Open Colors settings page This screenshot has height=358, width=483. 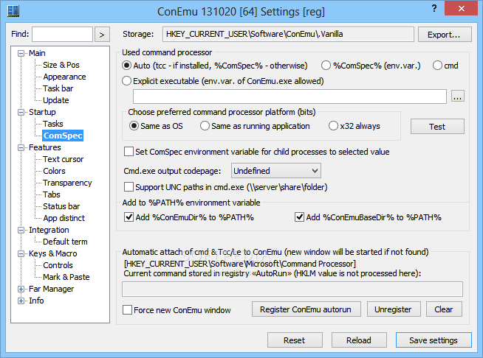coord(54,171)
